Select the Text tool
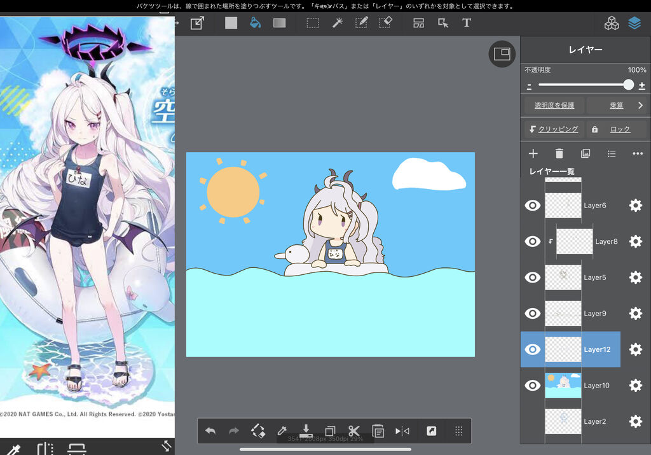Viewport: 651px width, 455px height. pos(467,23)
